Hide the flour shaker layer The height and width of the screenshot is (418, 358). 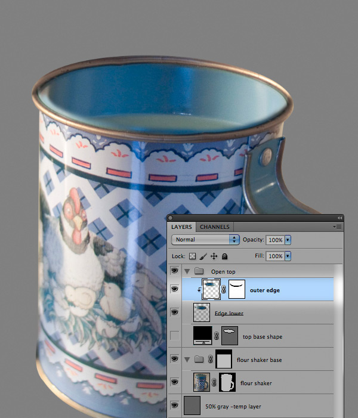point(174,382)
